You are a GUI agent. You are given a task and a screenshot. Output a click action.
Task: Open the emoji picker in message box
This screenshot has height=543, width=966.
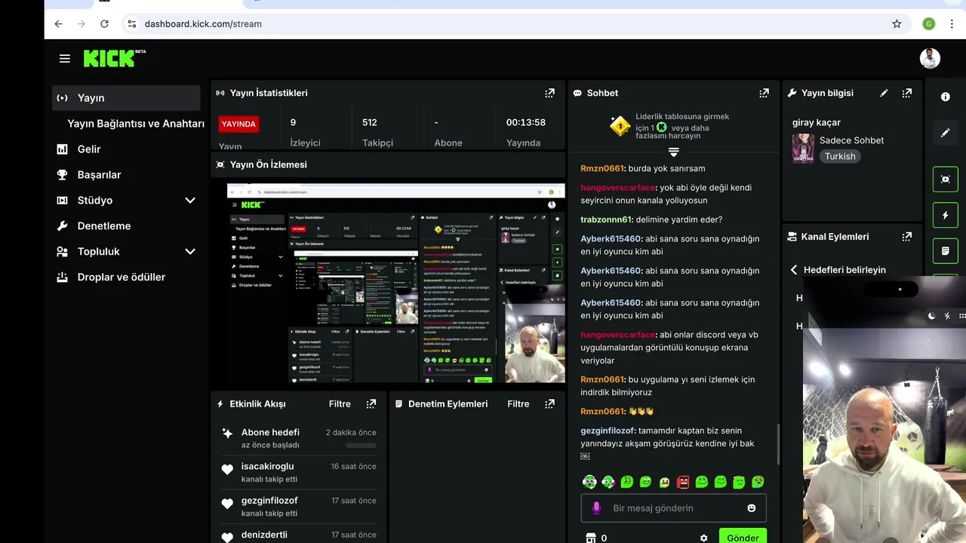click(x=752, y=508)
